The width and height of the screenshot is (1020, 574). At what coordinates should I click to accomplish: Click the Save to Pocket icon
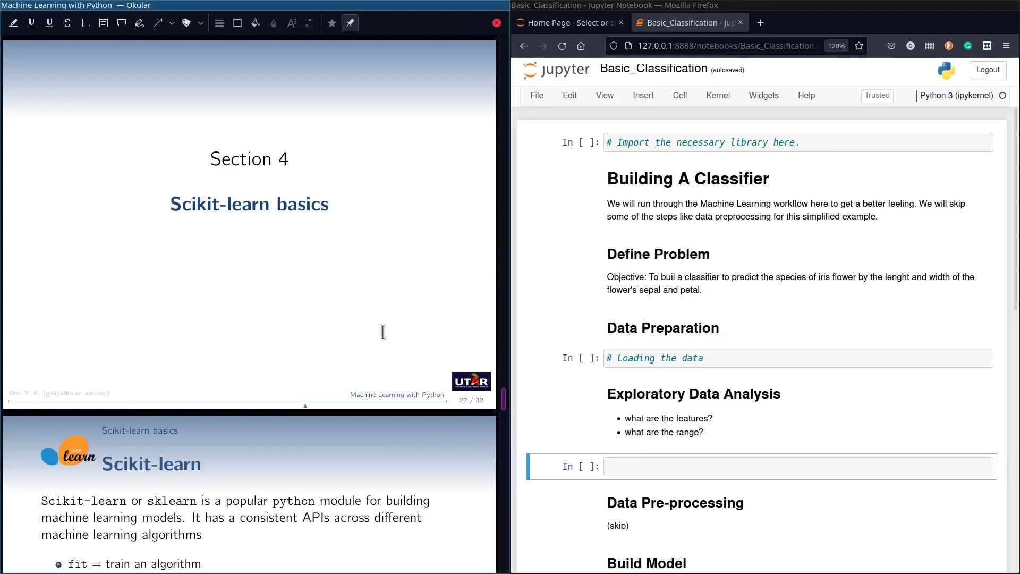pyautogui.click(x=891, y=46)
